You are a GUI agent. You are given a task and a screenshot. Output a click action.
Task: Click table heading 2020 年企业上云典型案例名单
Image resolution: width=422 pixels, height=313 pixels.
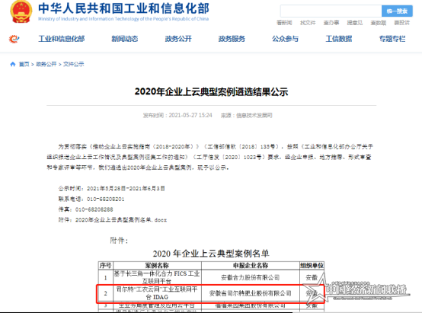[211, 254]
